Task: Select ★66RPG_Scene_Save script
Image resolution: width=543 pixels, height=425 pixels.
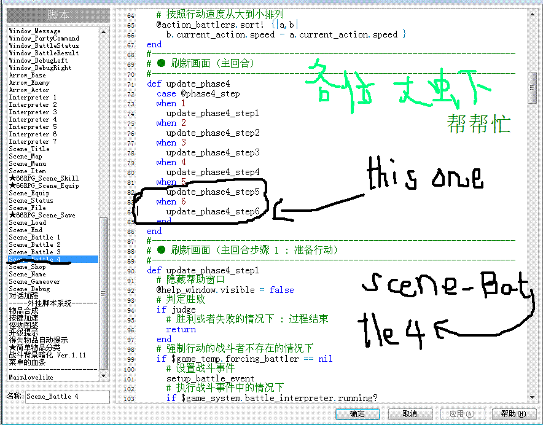Action: click(42, 215)
